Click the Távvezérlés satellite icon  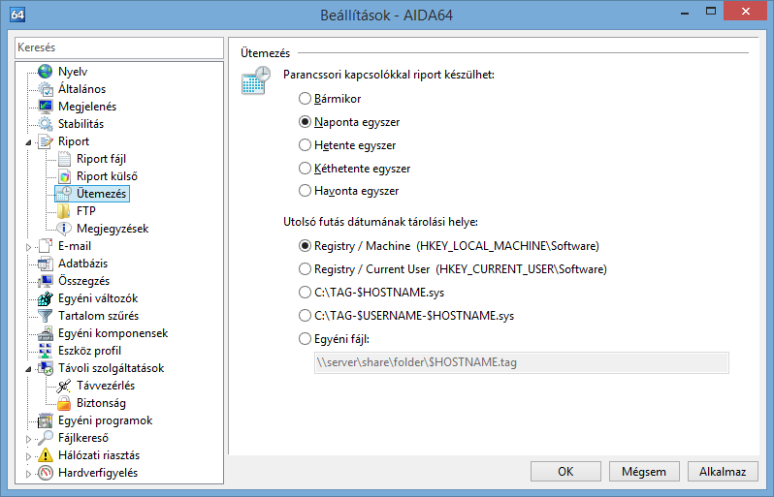point(64,386)
